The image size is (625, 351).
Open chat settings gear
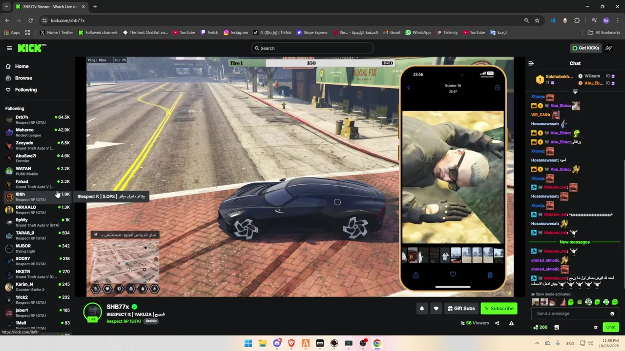(x=596, y=327)
